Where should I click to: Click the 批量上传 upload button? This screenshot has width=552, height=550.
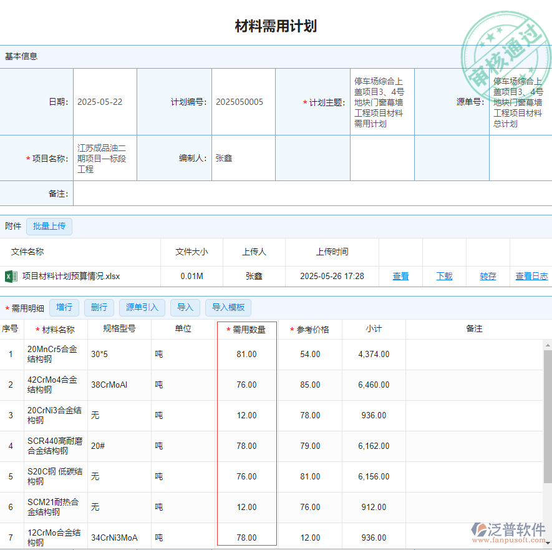[49, 226]
